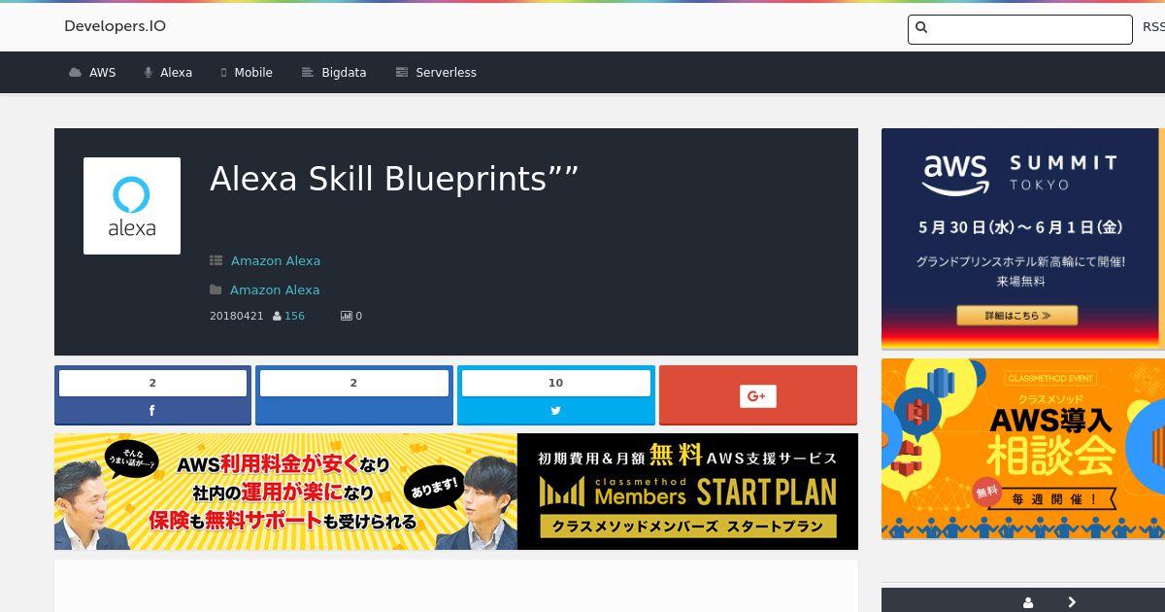Click the user icon beside 156

277,316
